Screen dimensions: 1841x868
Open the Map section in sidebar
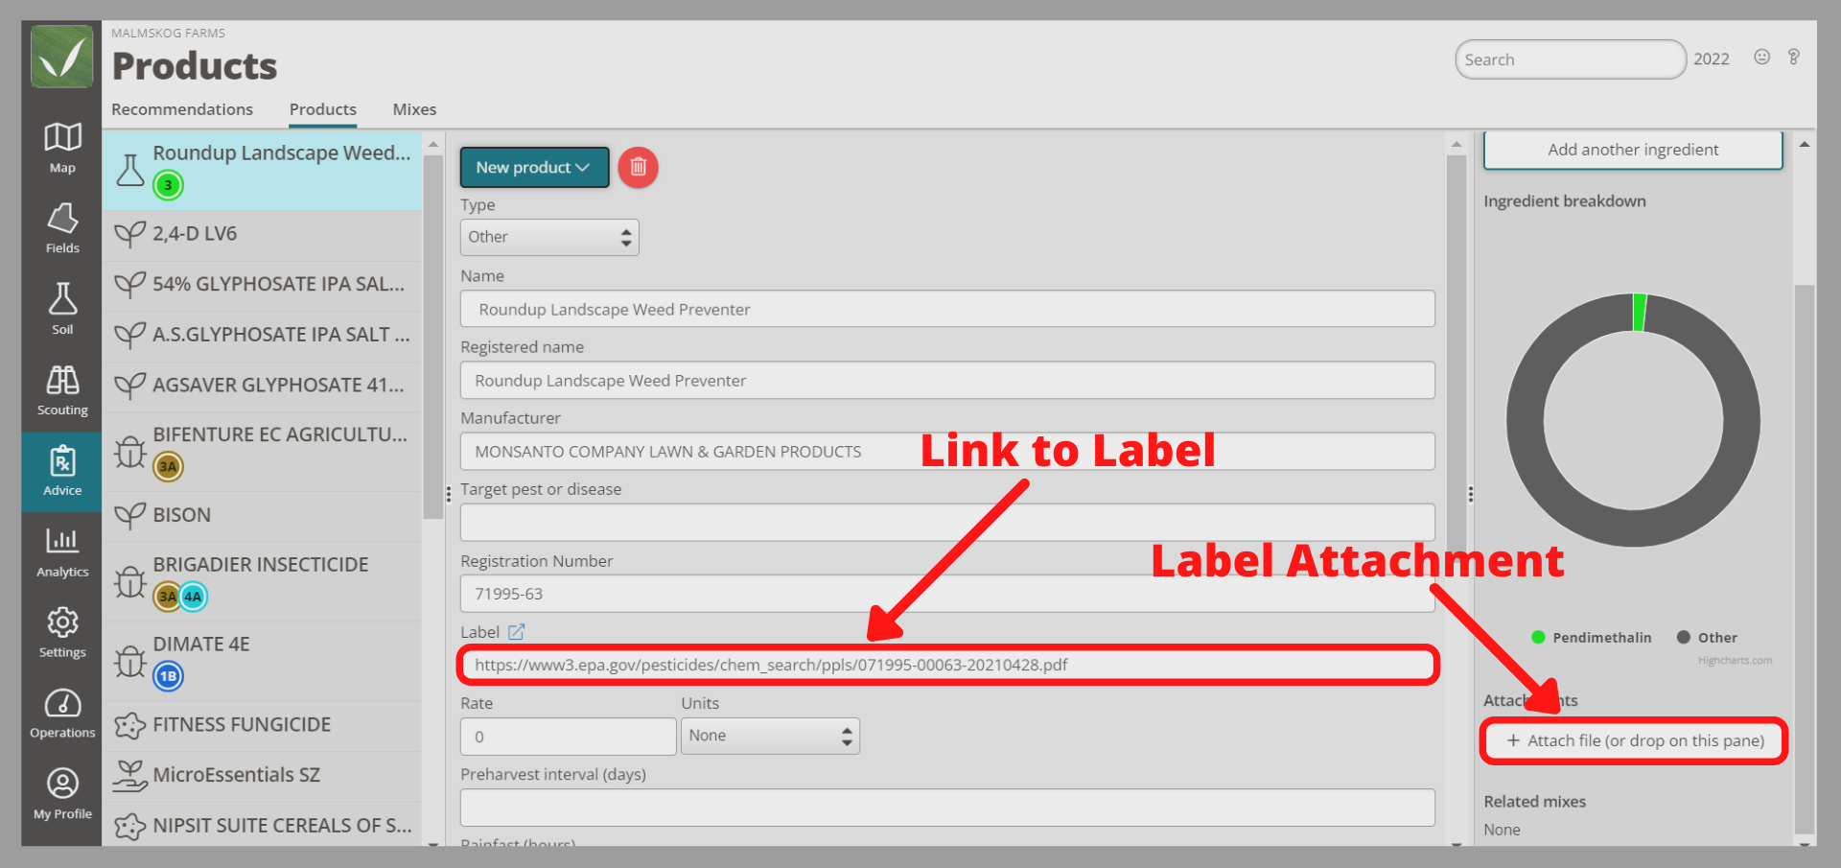click(62, 148)
